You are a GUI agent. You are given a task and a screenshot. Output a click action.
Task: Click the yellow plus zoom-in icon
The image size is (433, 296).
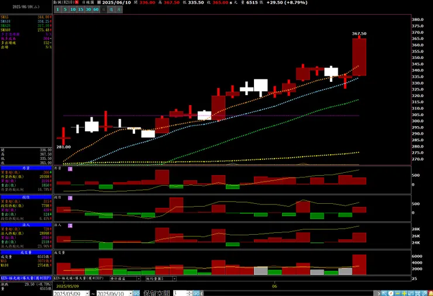404,294
